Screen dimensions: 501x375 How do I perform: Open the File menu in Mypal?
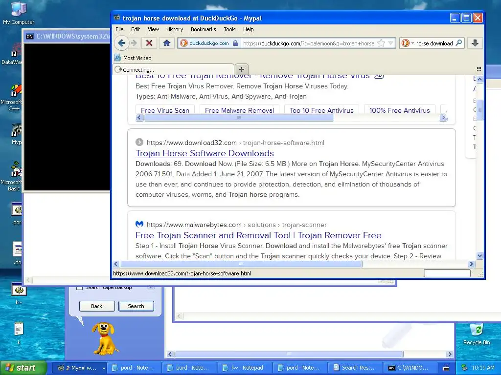119,29
